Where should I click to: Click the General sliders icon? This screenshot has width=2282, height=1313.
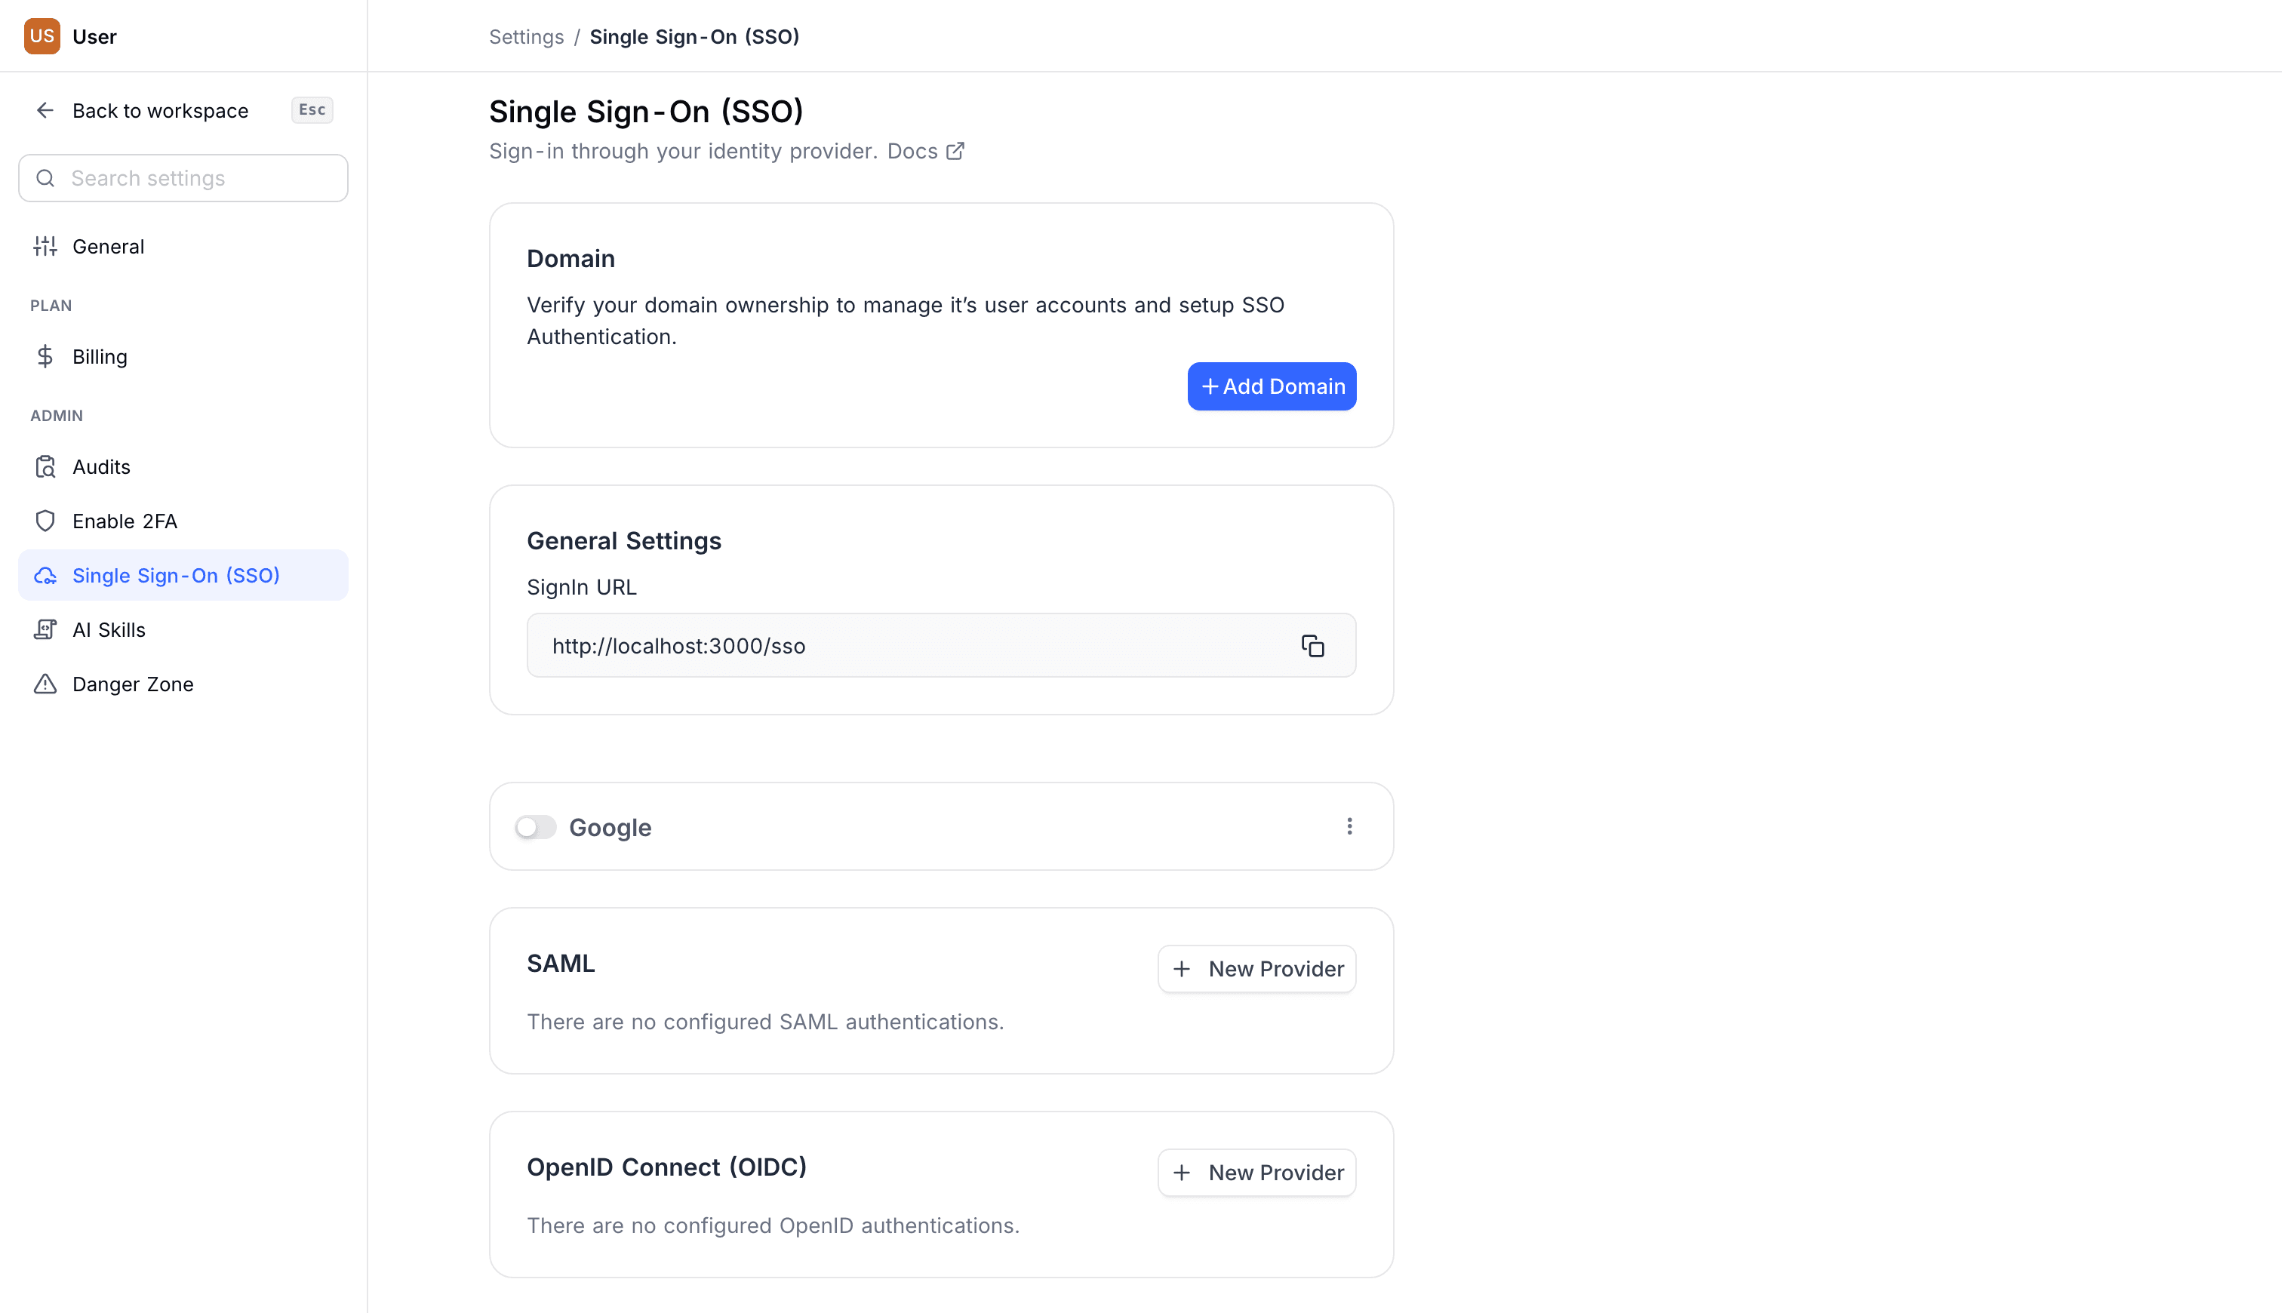(x=45, y=246)
